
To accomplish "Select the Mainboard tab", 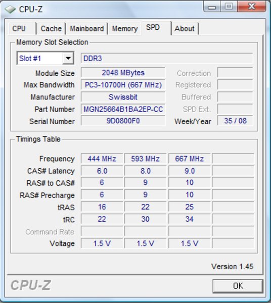I will coord(86,29).
